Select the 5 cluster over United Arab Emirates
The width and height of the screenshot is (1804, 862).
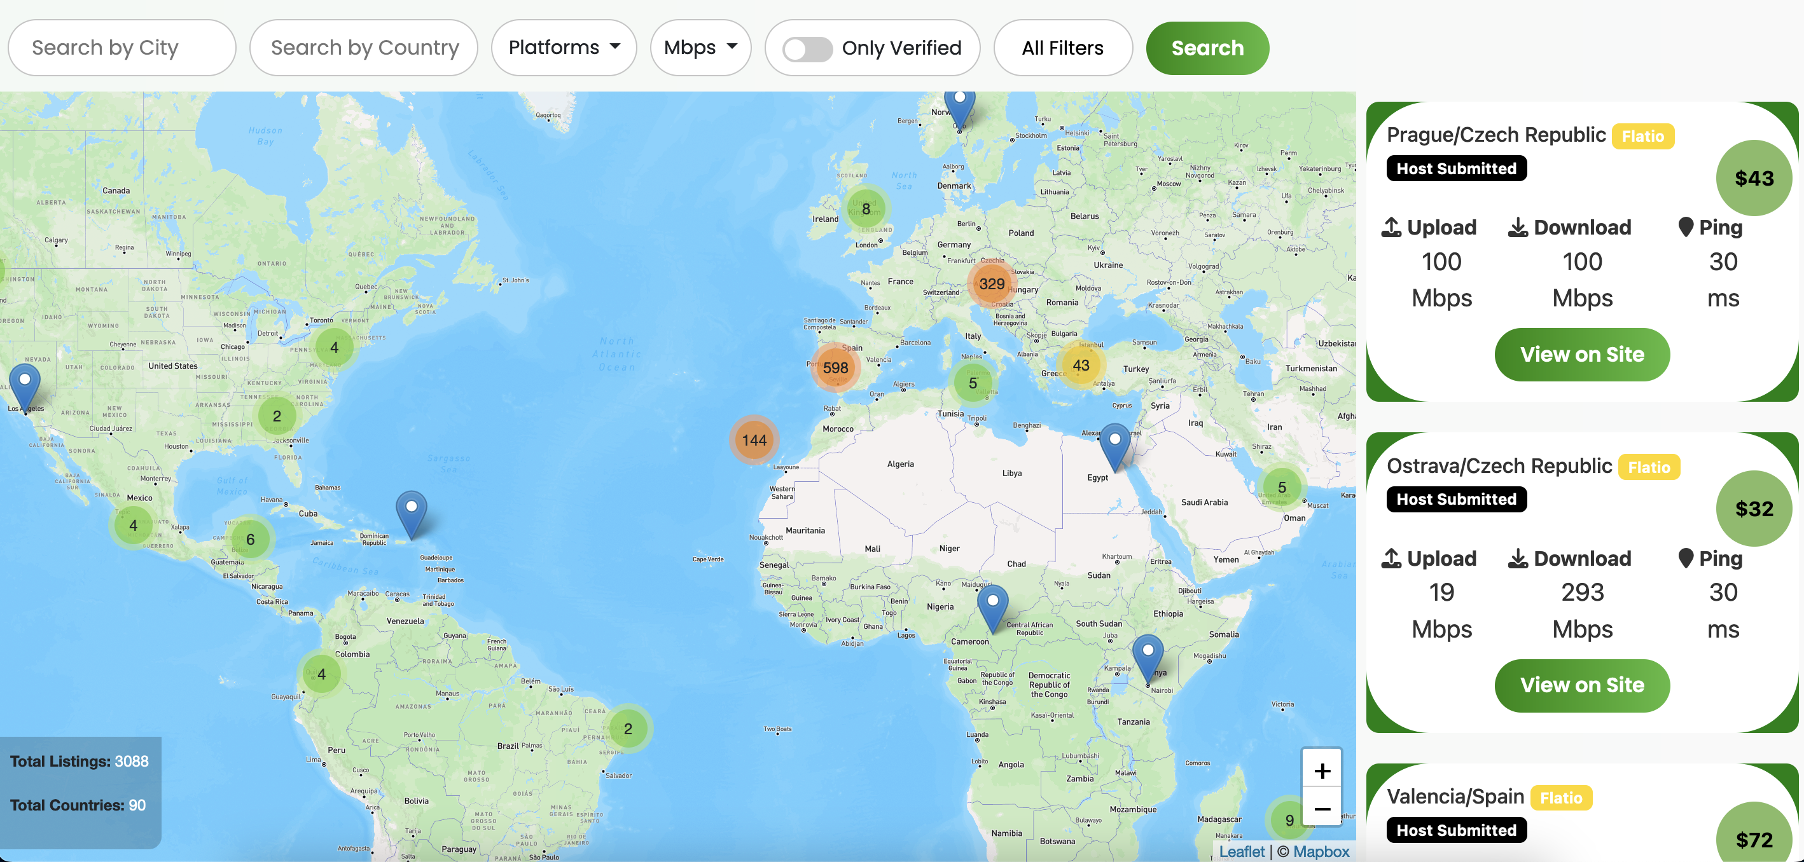click(1282, 487)
